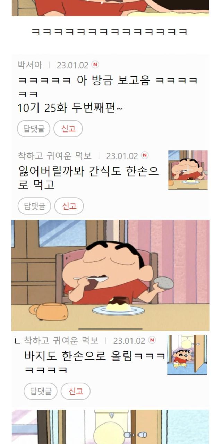This screenshot has width=222, height=444.
Task: Click the N badge beside 박서아's date
Action: (95, 65)
